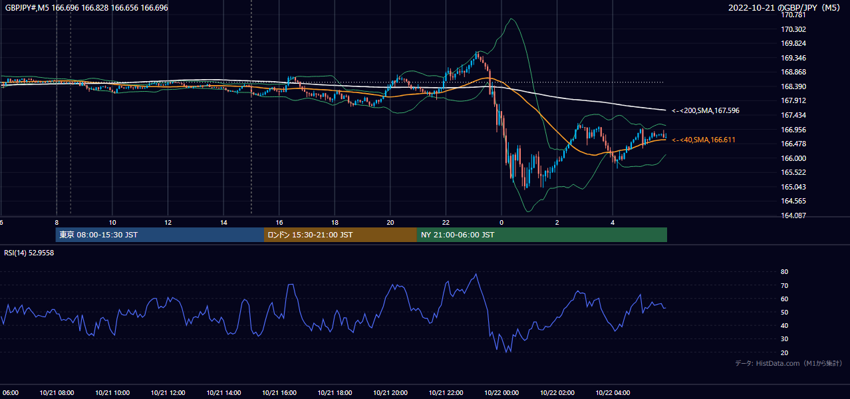
Task: Click the 10/21 08:00 time label
Action: (x=57, y=393)
